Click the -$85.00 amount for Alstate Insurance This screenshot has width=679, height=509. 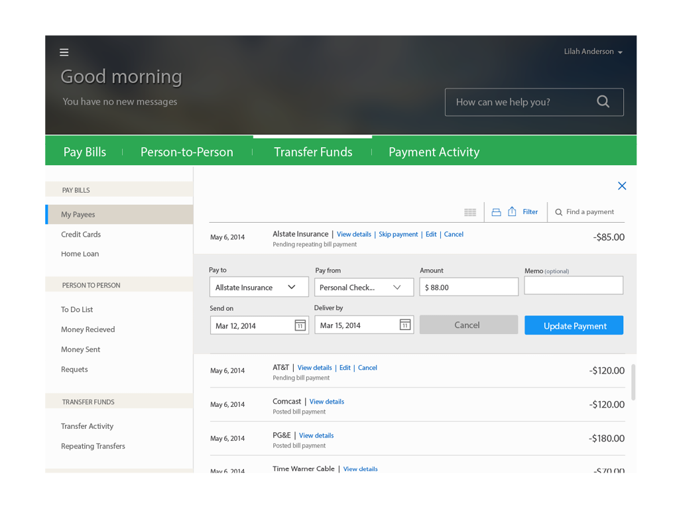point(609,237)
